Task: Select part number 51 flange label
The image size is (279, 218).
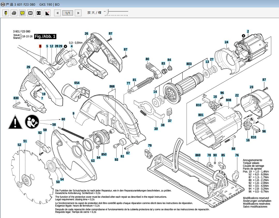Action: tap(25, 141)
